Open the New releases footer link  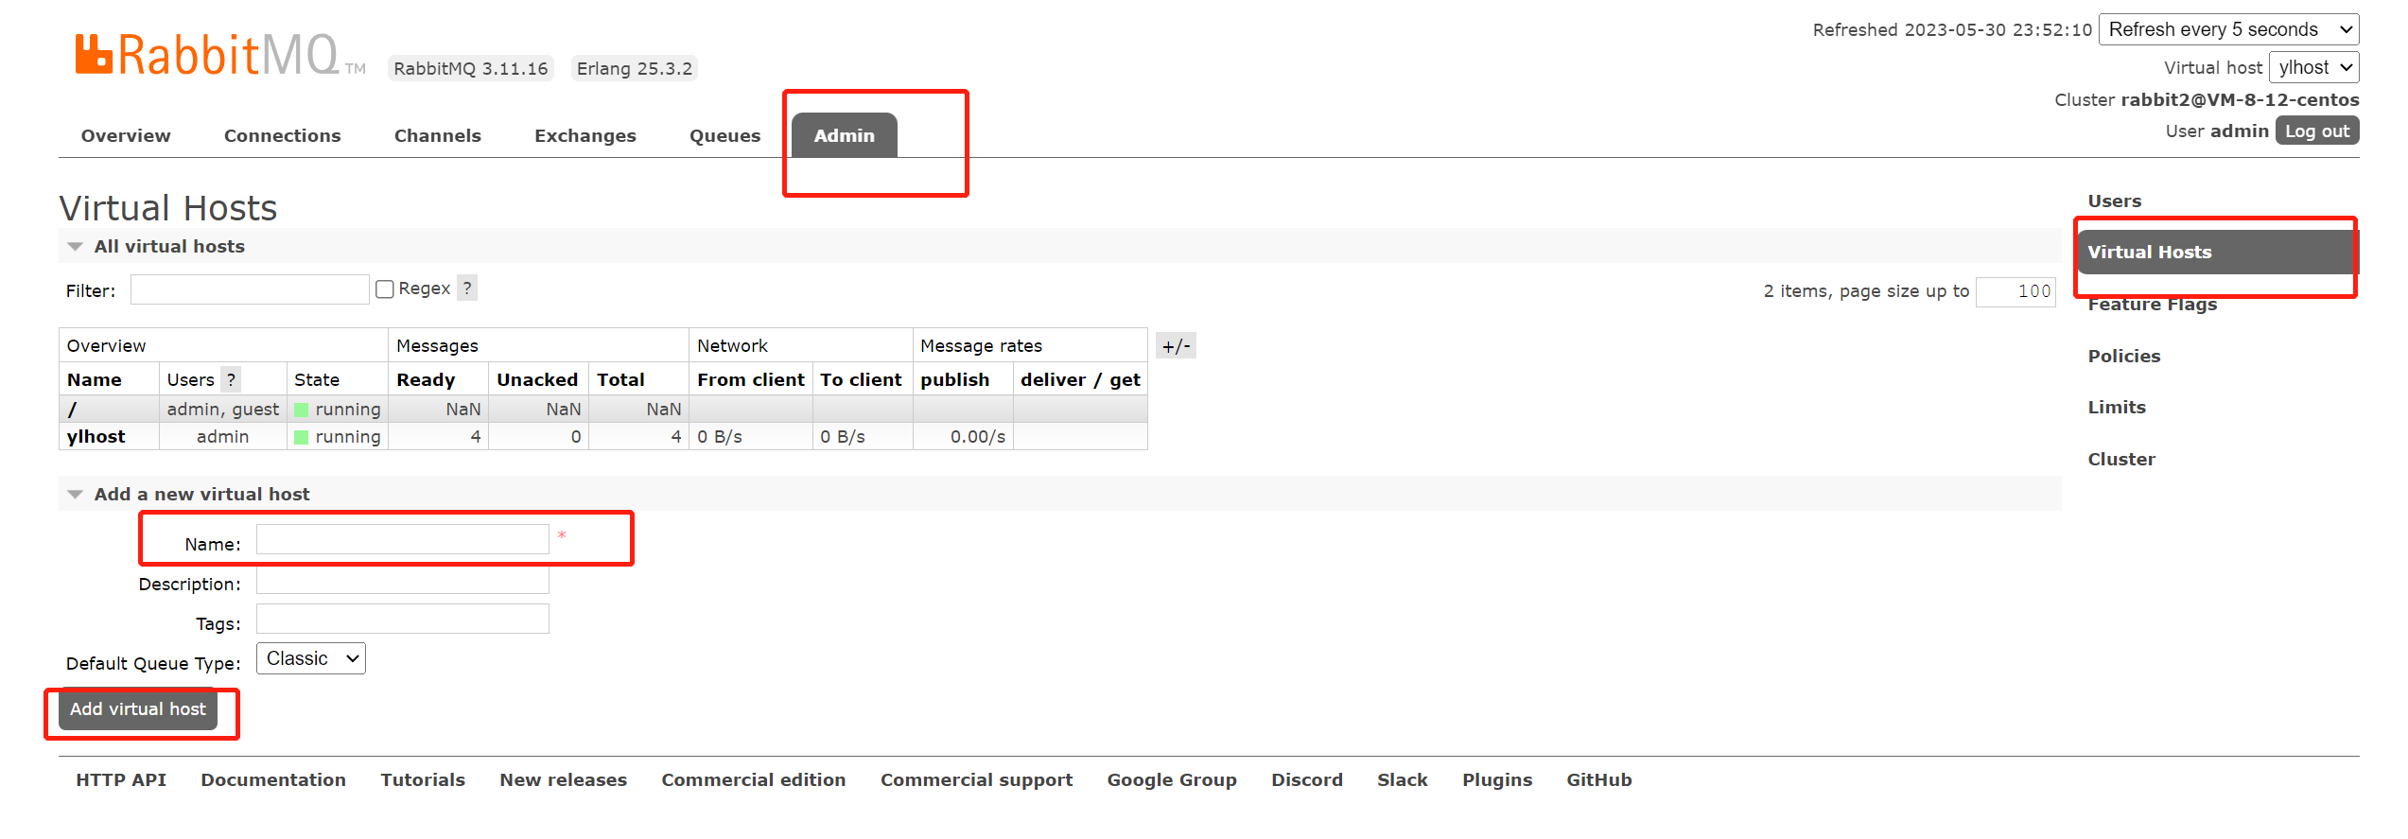[563, 779]
